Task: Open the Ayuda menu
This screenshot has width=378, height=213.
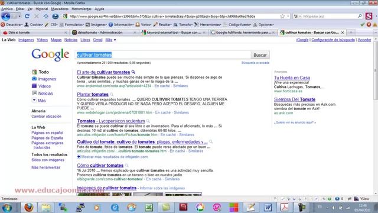Action: [x=99, y=9]
